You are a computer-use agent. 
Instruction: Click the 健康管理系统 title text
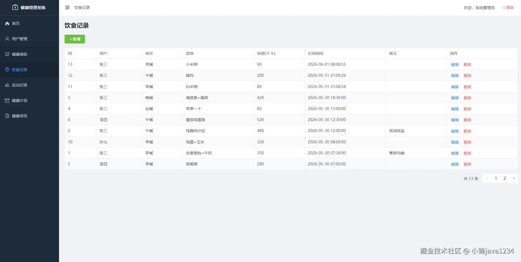pyautogui.click(x=33, y=8)
